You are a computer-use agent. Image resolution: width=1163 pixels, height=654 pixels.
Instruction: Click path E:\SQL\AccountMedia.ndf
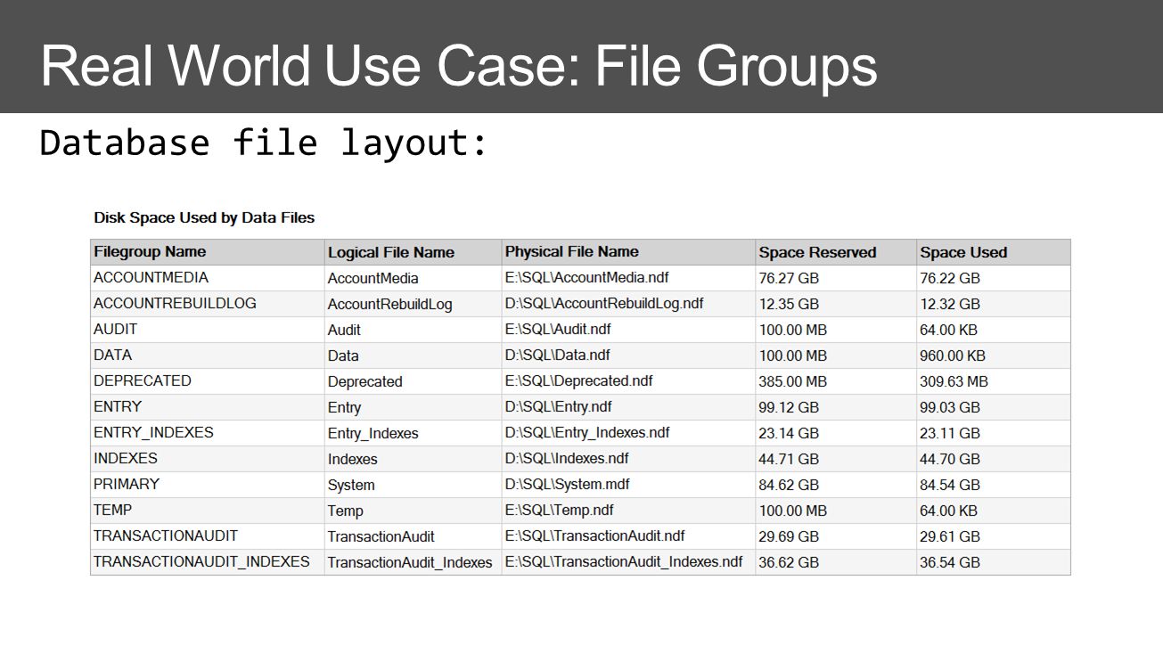586,278
